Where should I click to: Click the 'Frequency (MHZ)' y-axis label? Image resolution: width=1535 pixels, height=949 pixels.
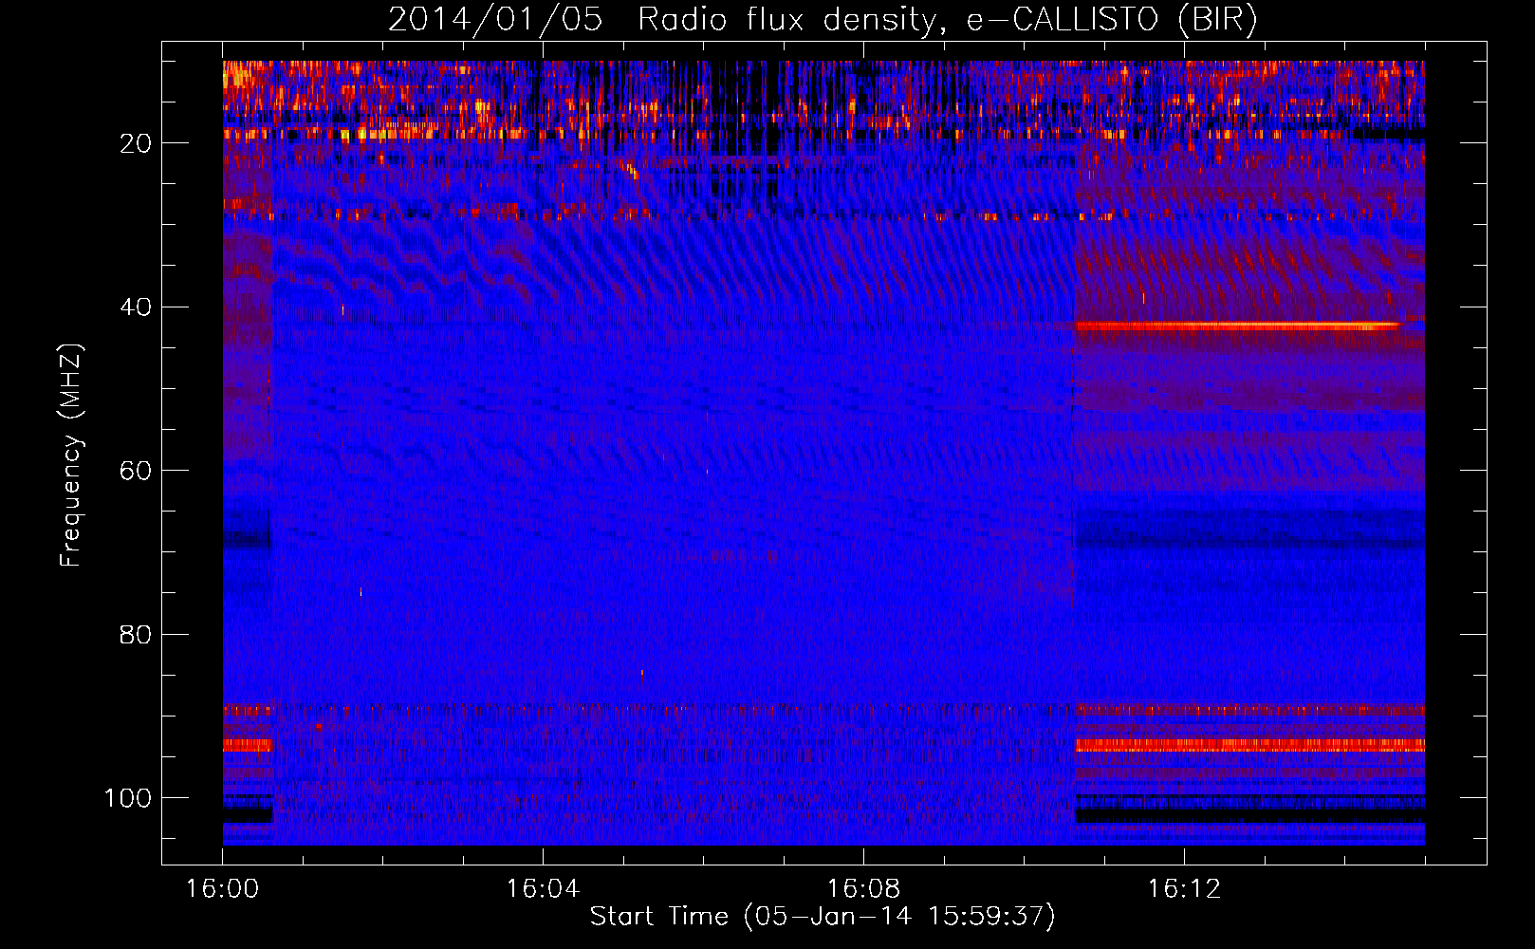[71, 456]
